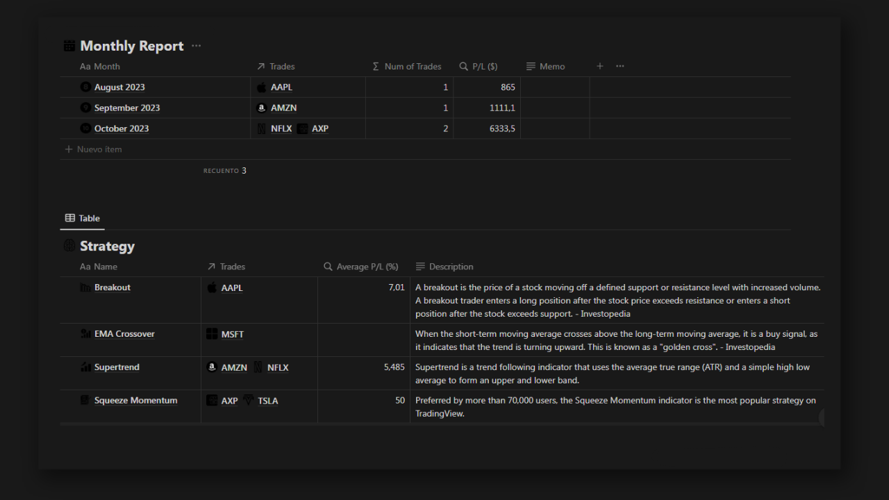
Task: Open the Num of Trades column header menu
Action: point(407,67)
